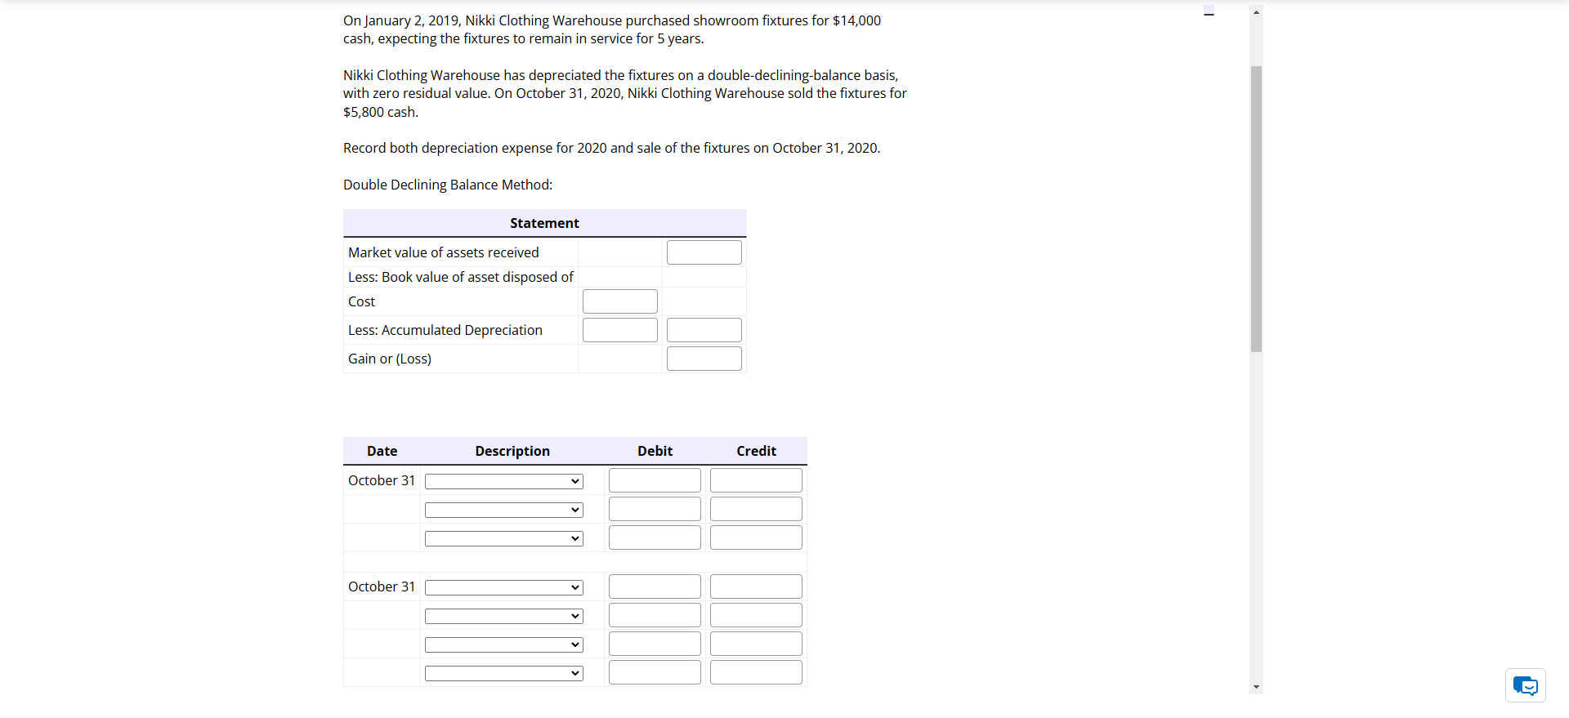
Task: Click the Debit field in last journal row
Action: pyautogui.click(x=655, y=672)
